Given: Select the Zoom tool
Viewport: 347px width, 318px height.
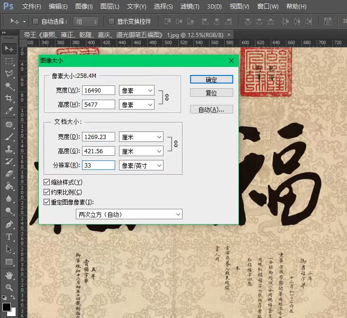Looking at the screenshot, I should tap(9, 288).
